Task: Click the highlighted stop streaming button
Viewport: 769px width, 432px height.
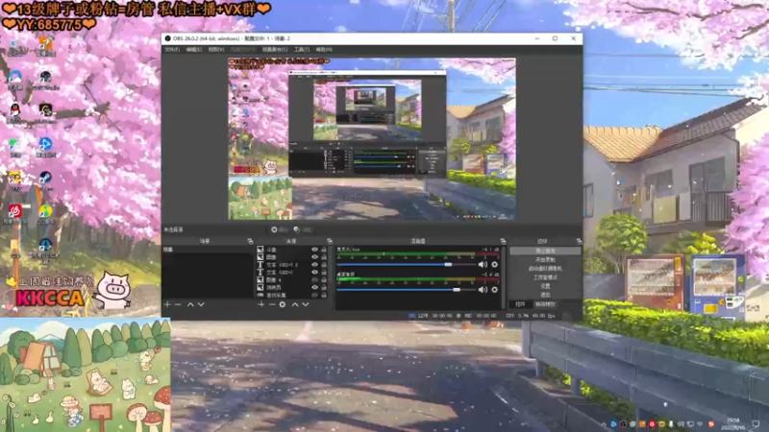Action: tap(545, 251)
